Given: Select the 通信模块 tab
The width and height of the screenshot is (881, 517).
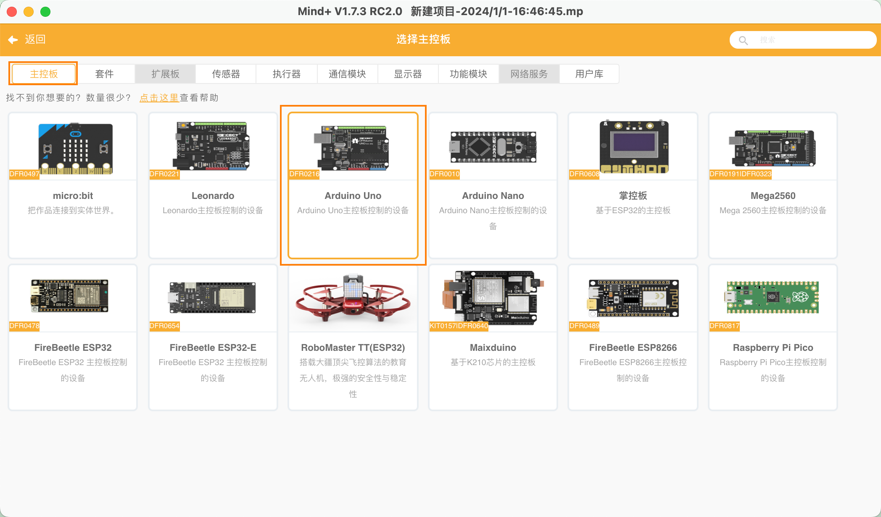Looking at the screenshot, I should 347,74.
